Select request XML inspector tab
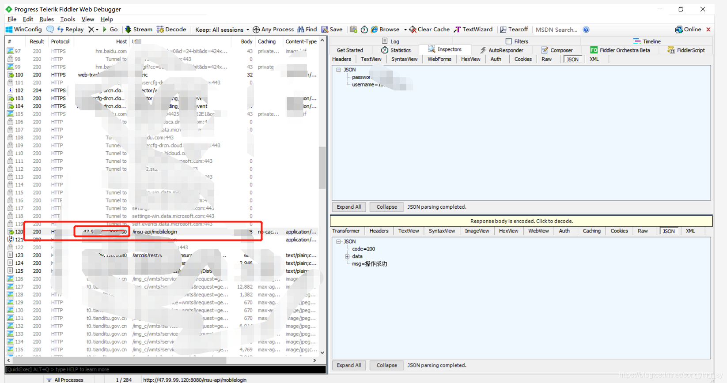 (x=594, y=59)
